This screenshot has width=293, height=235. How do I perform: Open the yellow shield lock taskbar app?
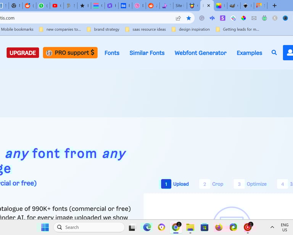pyautogui.click(x=161, y=227)
